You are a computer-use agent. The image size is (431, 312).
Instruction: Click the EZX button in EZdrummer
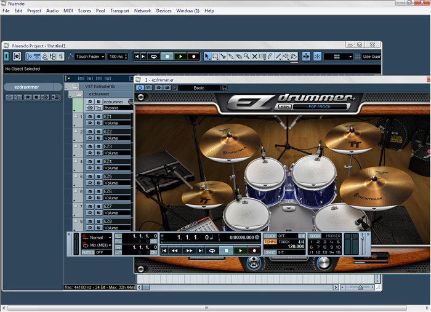click(284, 106)
